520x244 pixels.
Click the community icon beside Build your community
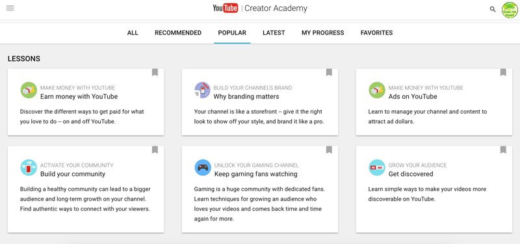[x=29, y=167]
